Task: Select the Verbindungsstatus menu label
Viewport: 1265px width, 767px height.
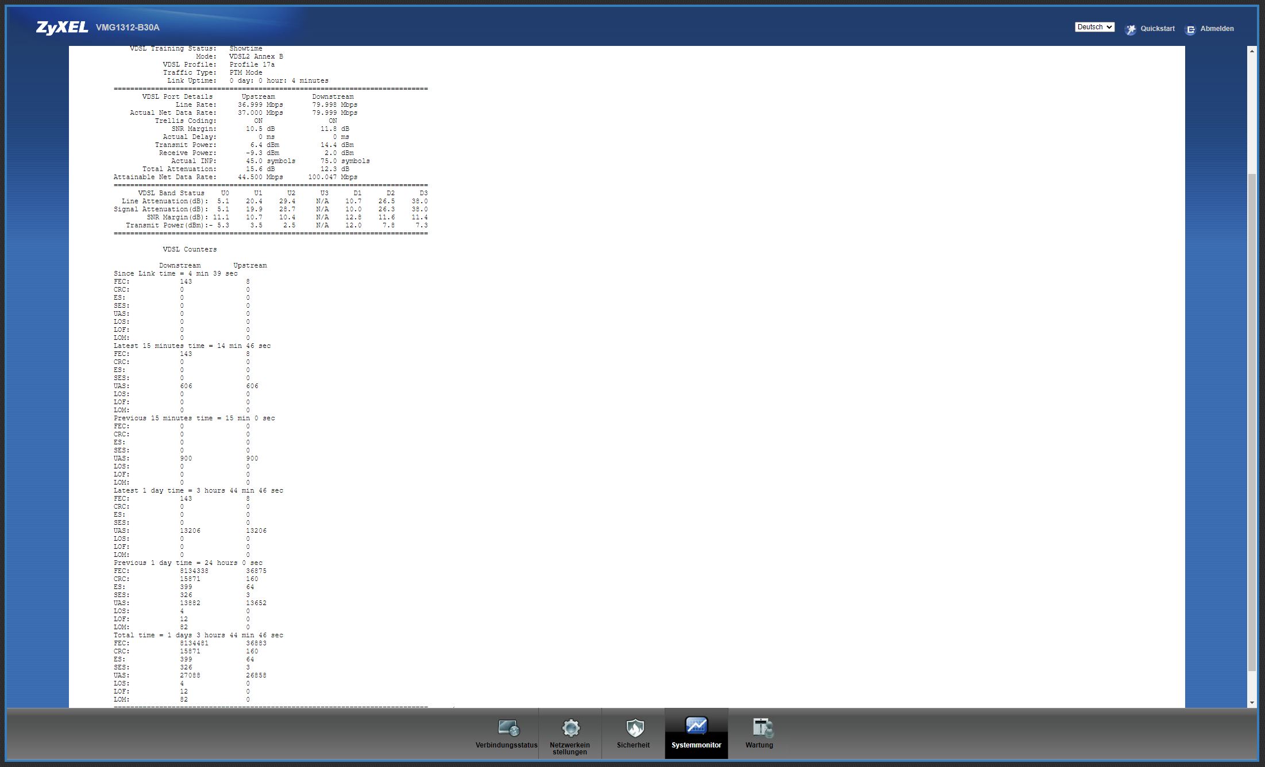Action: coord(506,745)
